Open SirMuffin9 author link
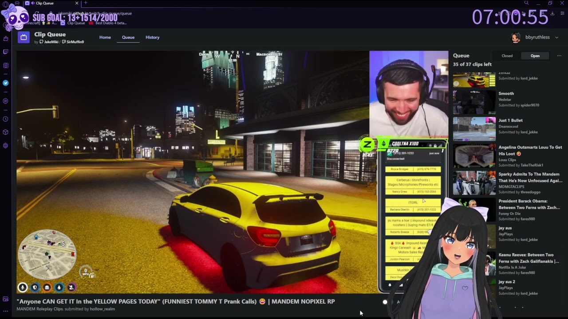Screen dimensions: 568x319 point(73,42)
